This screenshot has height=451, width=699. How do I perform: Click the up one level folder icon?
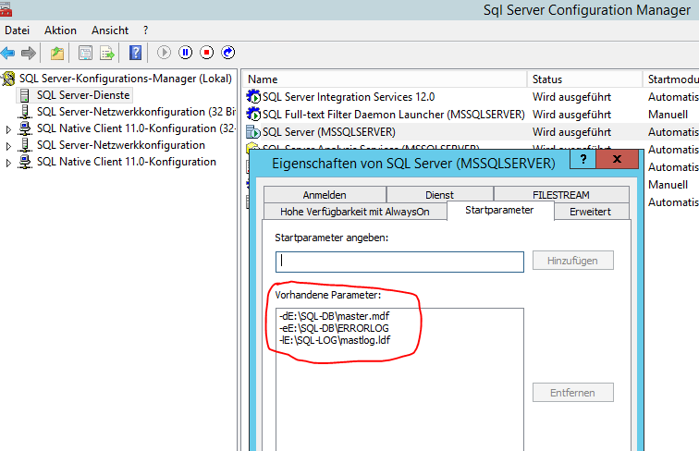57,53
